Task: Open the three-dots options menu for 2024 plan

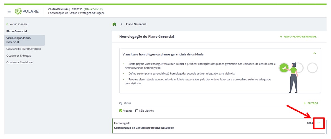Action: click(x=319, y=123)
